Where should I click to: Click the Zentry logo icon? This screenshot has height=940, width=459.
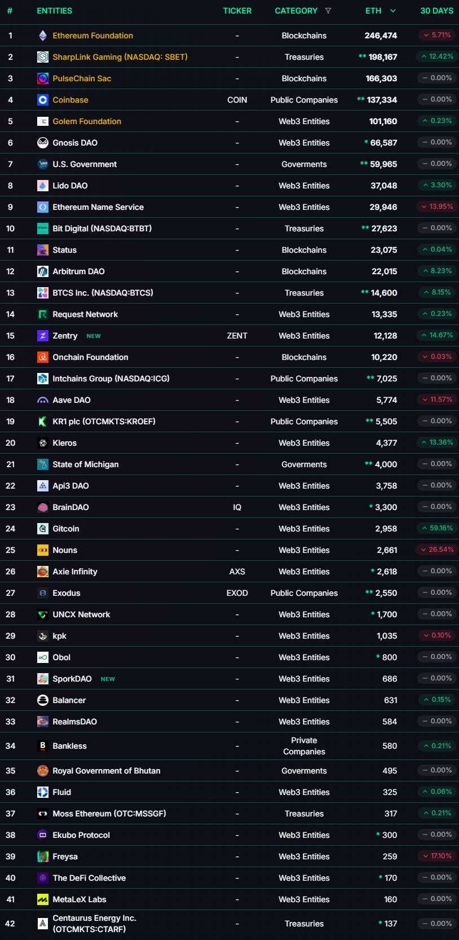pos(43,336)
